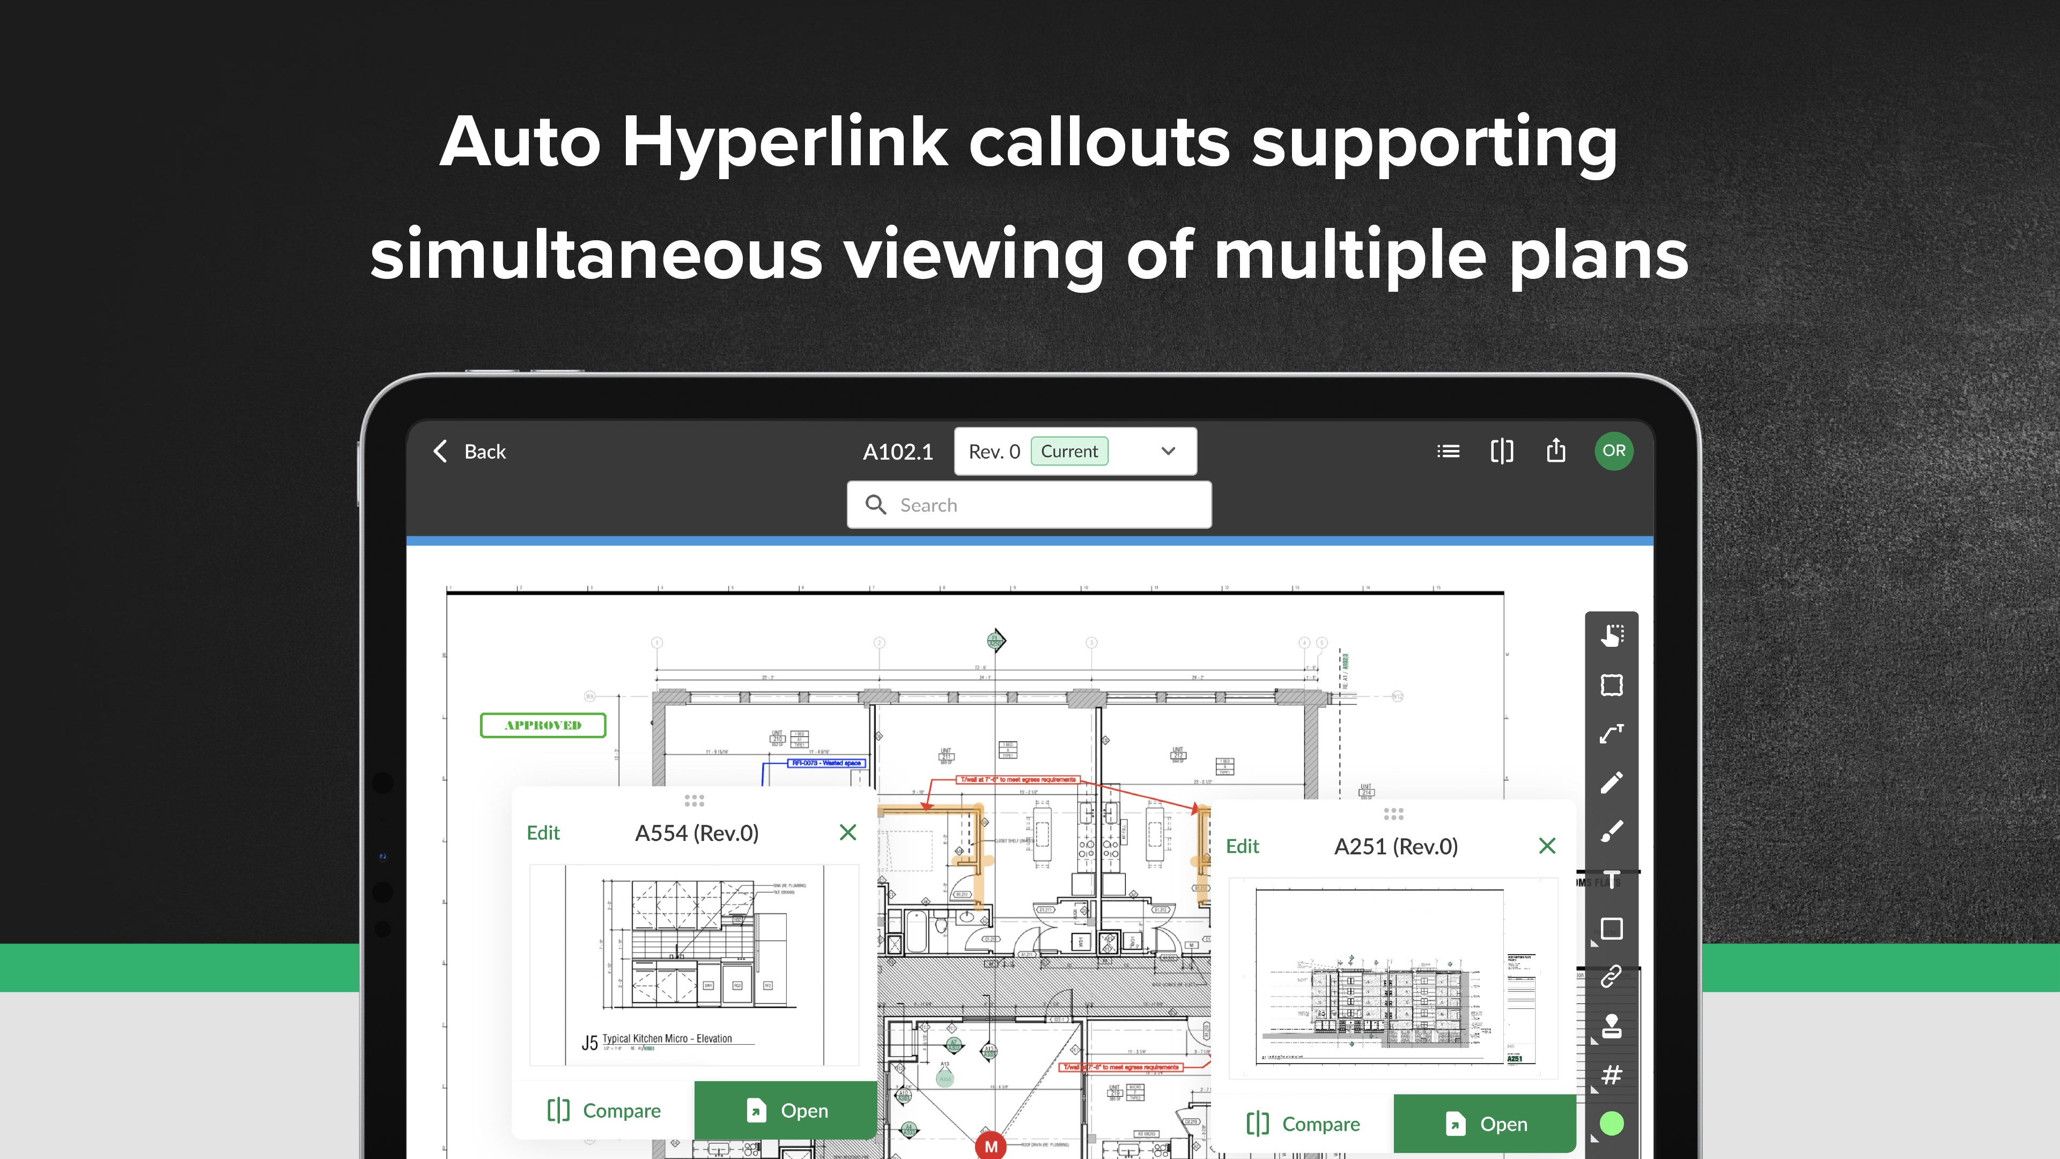The width and height of the screenshot is (2060, 1159).
Task: Click Compare on the A554 card
Action: [604, 1110]
